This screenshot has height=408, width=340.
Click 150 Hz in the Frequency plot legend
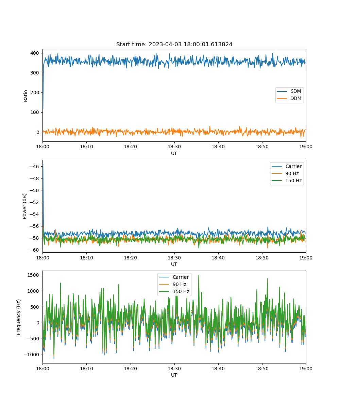pos(174,291)
